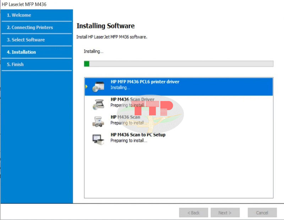
Task: Click 'Install HP LaserJet MFP M436 software.' text
Action: pos(112,37)
